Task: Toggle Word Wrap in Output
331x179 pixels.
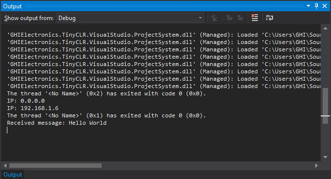Action: [x=269, y=18]
